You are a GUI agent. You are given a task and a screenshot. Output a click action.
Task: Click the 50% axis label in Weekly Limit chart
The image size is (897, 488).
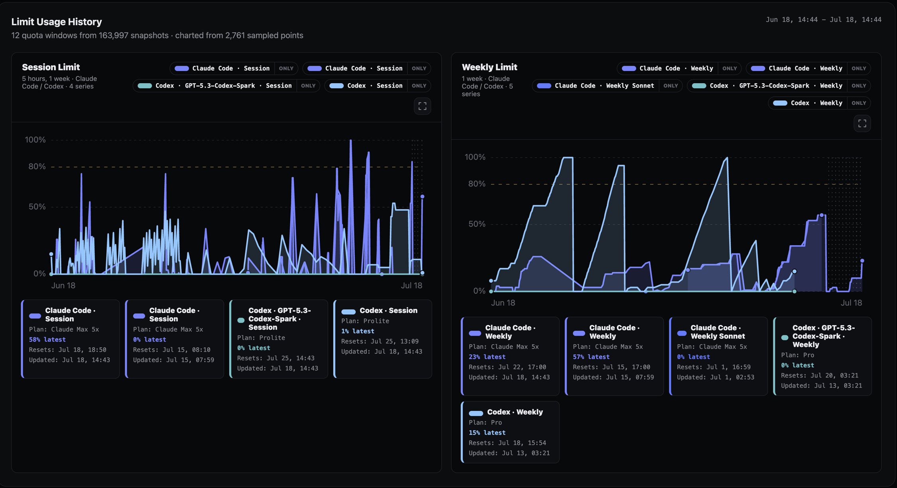477,224
